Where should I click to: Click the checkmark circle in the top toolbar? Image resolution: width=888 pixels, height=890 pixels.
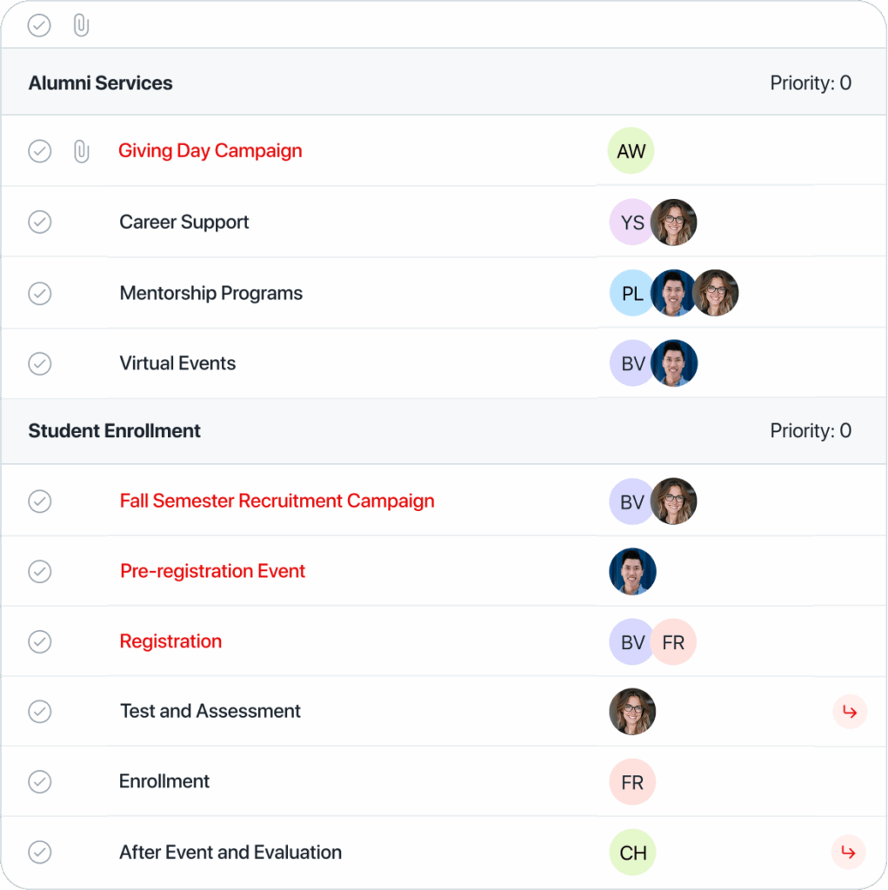click(39, 25)
